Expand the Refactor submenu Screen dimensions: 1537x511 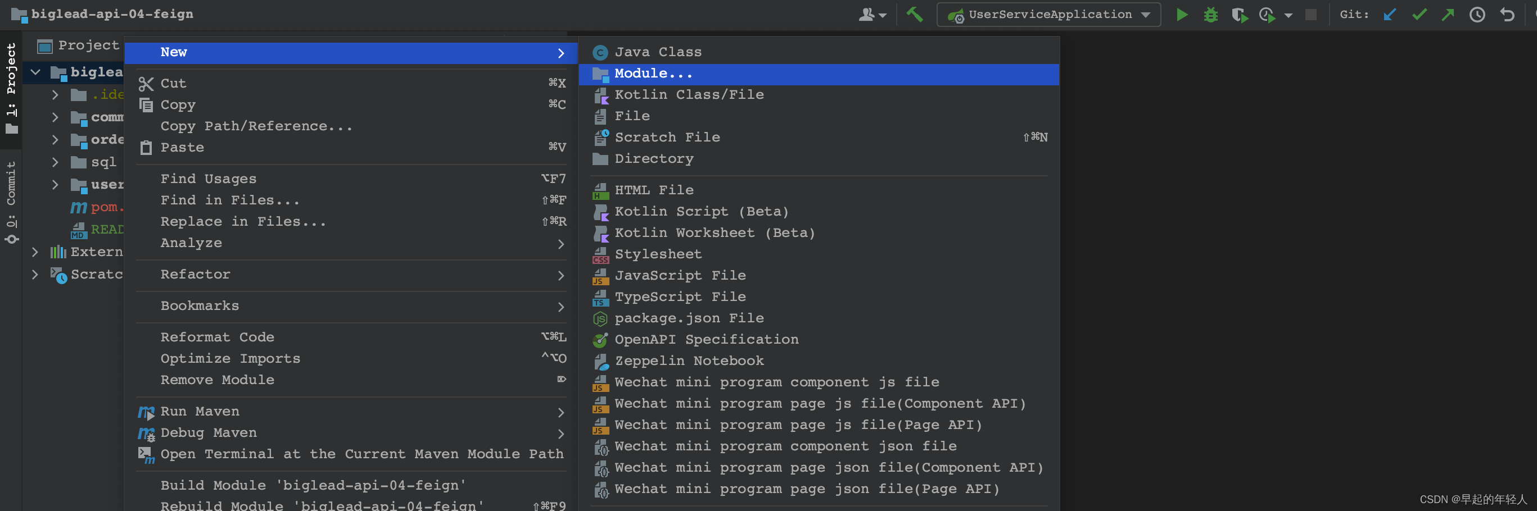[351, 275]
